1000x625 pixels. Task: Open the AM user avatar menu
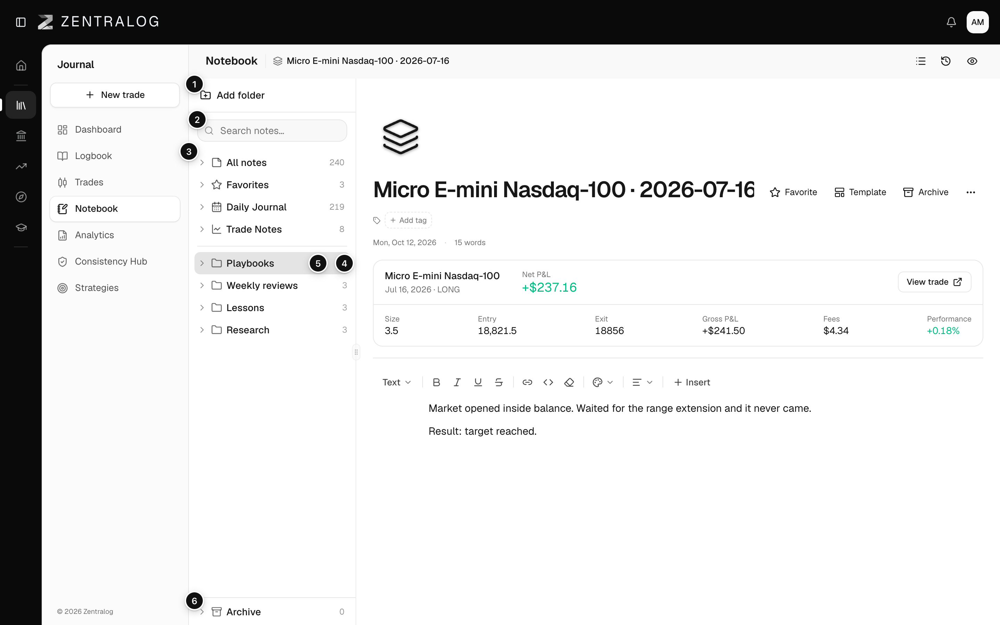pyautogui.click(x=977, y=22)
